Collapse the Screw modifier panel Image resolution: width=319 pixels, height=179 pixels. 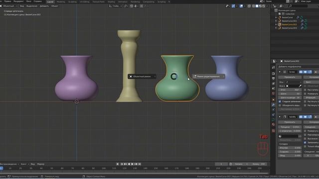coord(280,72)
